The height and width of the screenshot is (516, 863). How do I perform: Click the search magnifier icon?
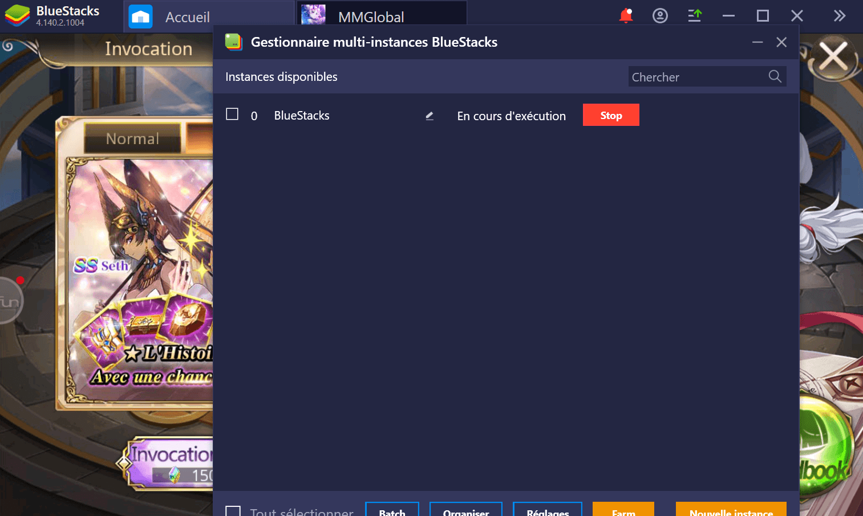775,76
